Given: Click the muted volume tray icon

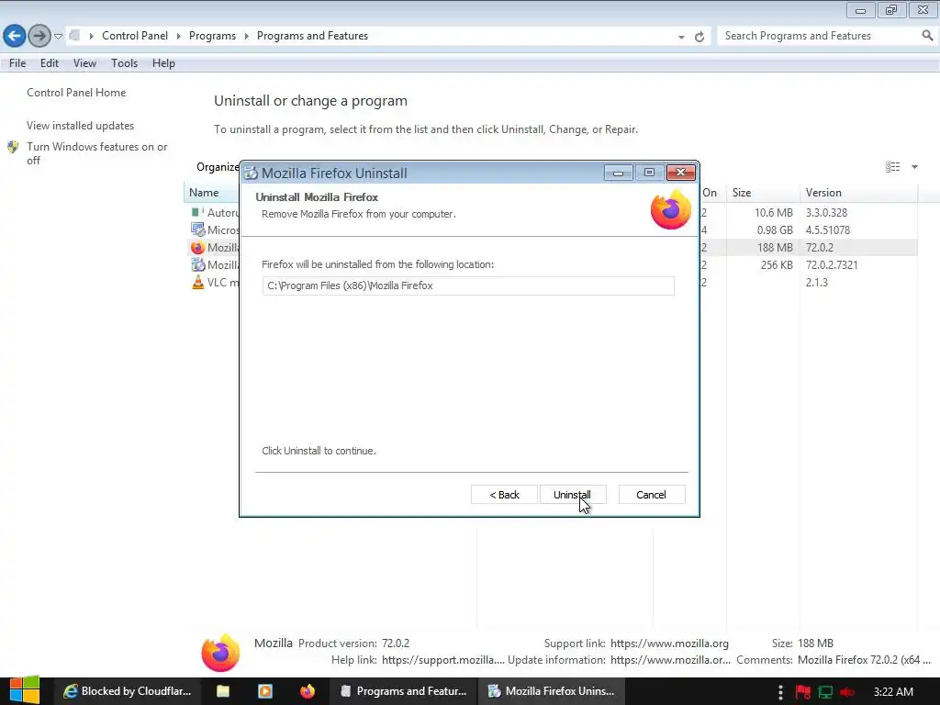Looking at the screenshot, I should [x=847, y=692].
